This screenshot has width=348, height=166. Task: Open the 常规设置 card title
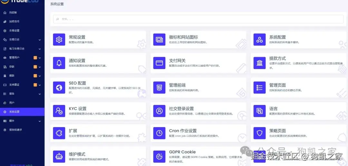tap(77, 37)
